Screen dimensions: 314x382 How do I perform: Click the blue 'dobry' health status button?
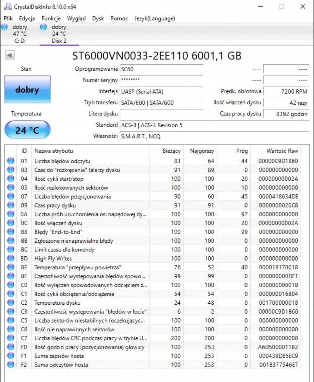click(27, 89)
